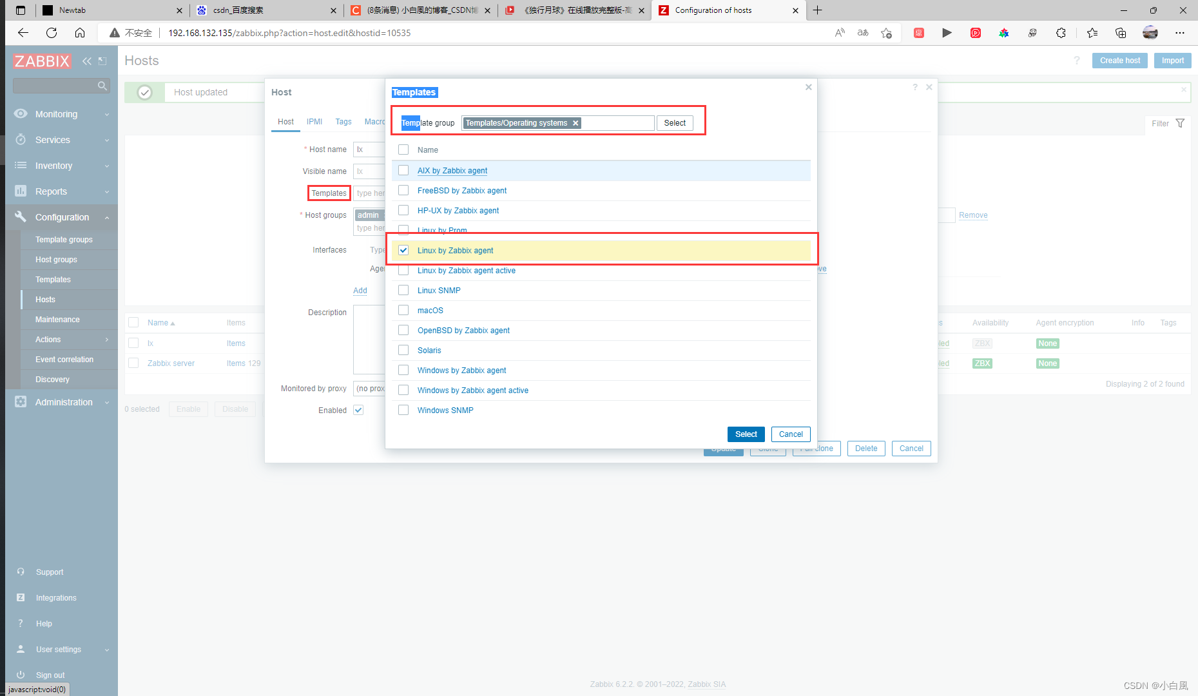Confirm with the blue Select button

tap(746, 434)
